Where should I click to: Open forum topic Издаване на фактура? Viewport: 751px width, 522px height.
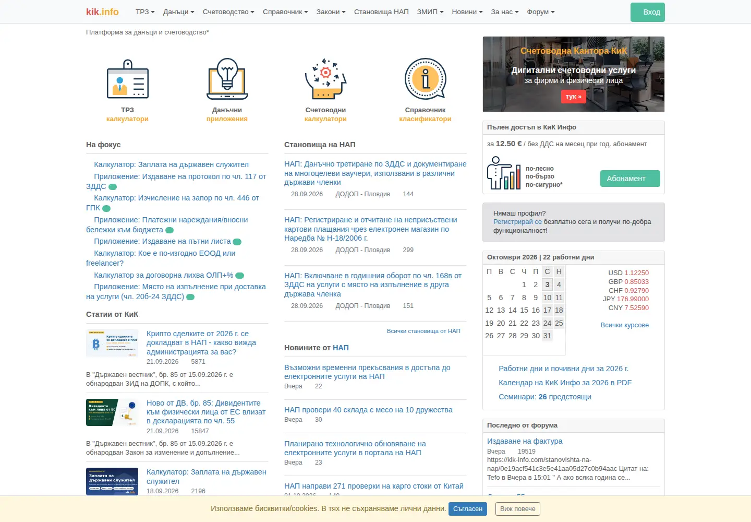pos(525,441)
